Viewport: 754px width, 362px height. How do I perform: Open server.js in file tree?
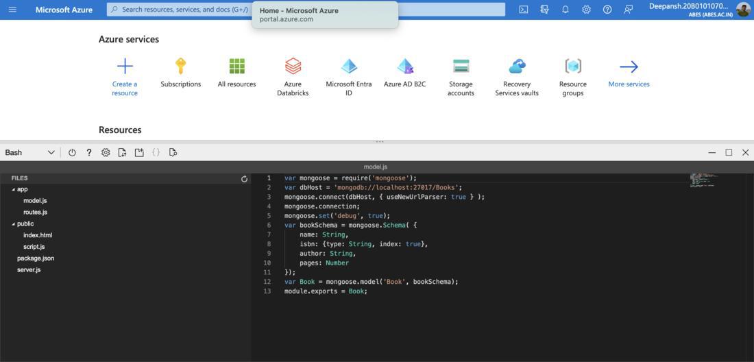[x=29, y=269]
